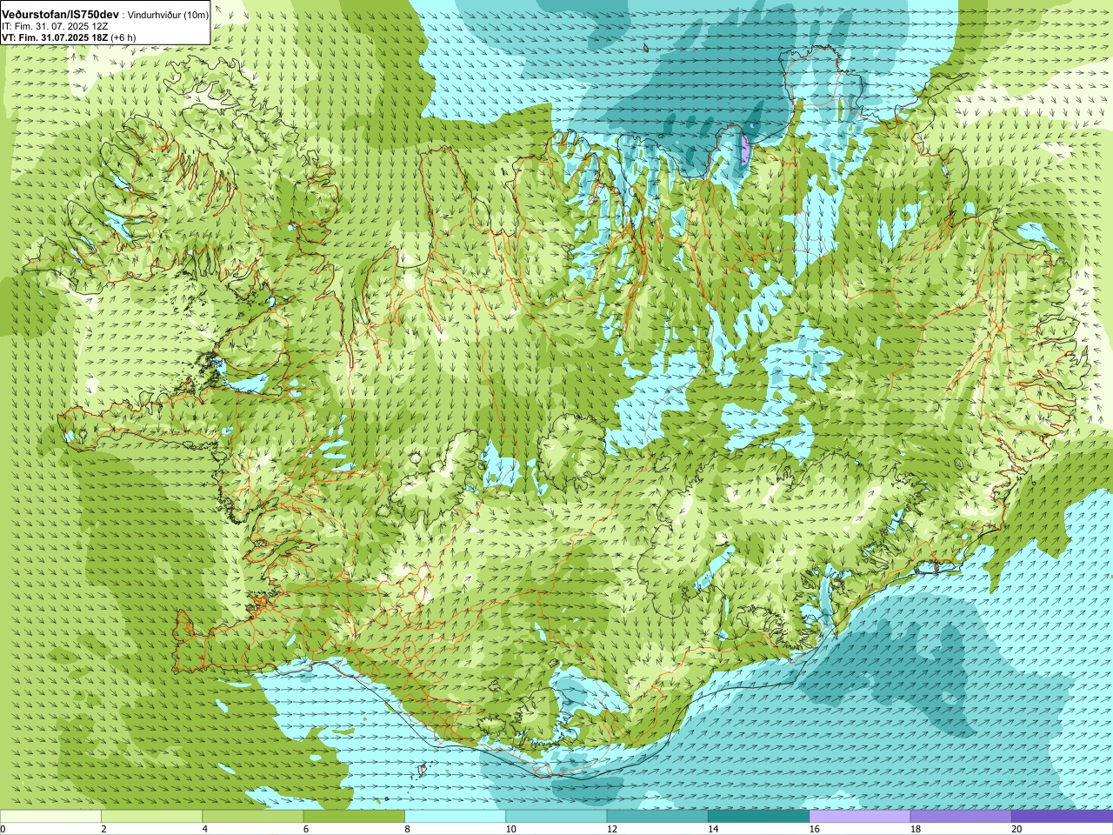Click the legend tick label '0'
The image size is (1113, 835).
pos(3,829)
